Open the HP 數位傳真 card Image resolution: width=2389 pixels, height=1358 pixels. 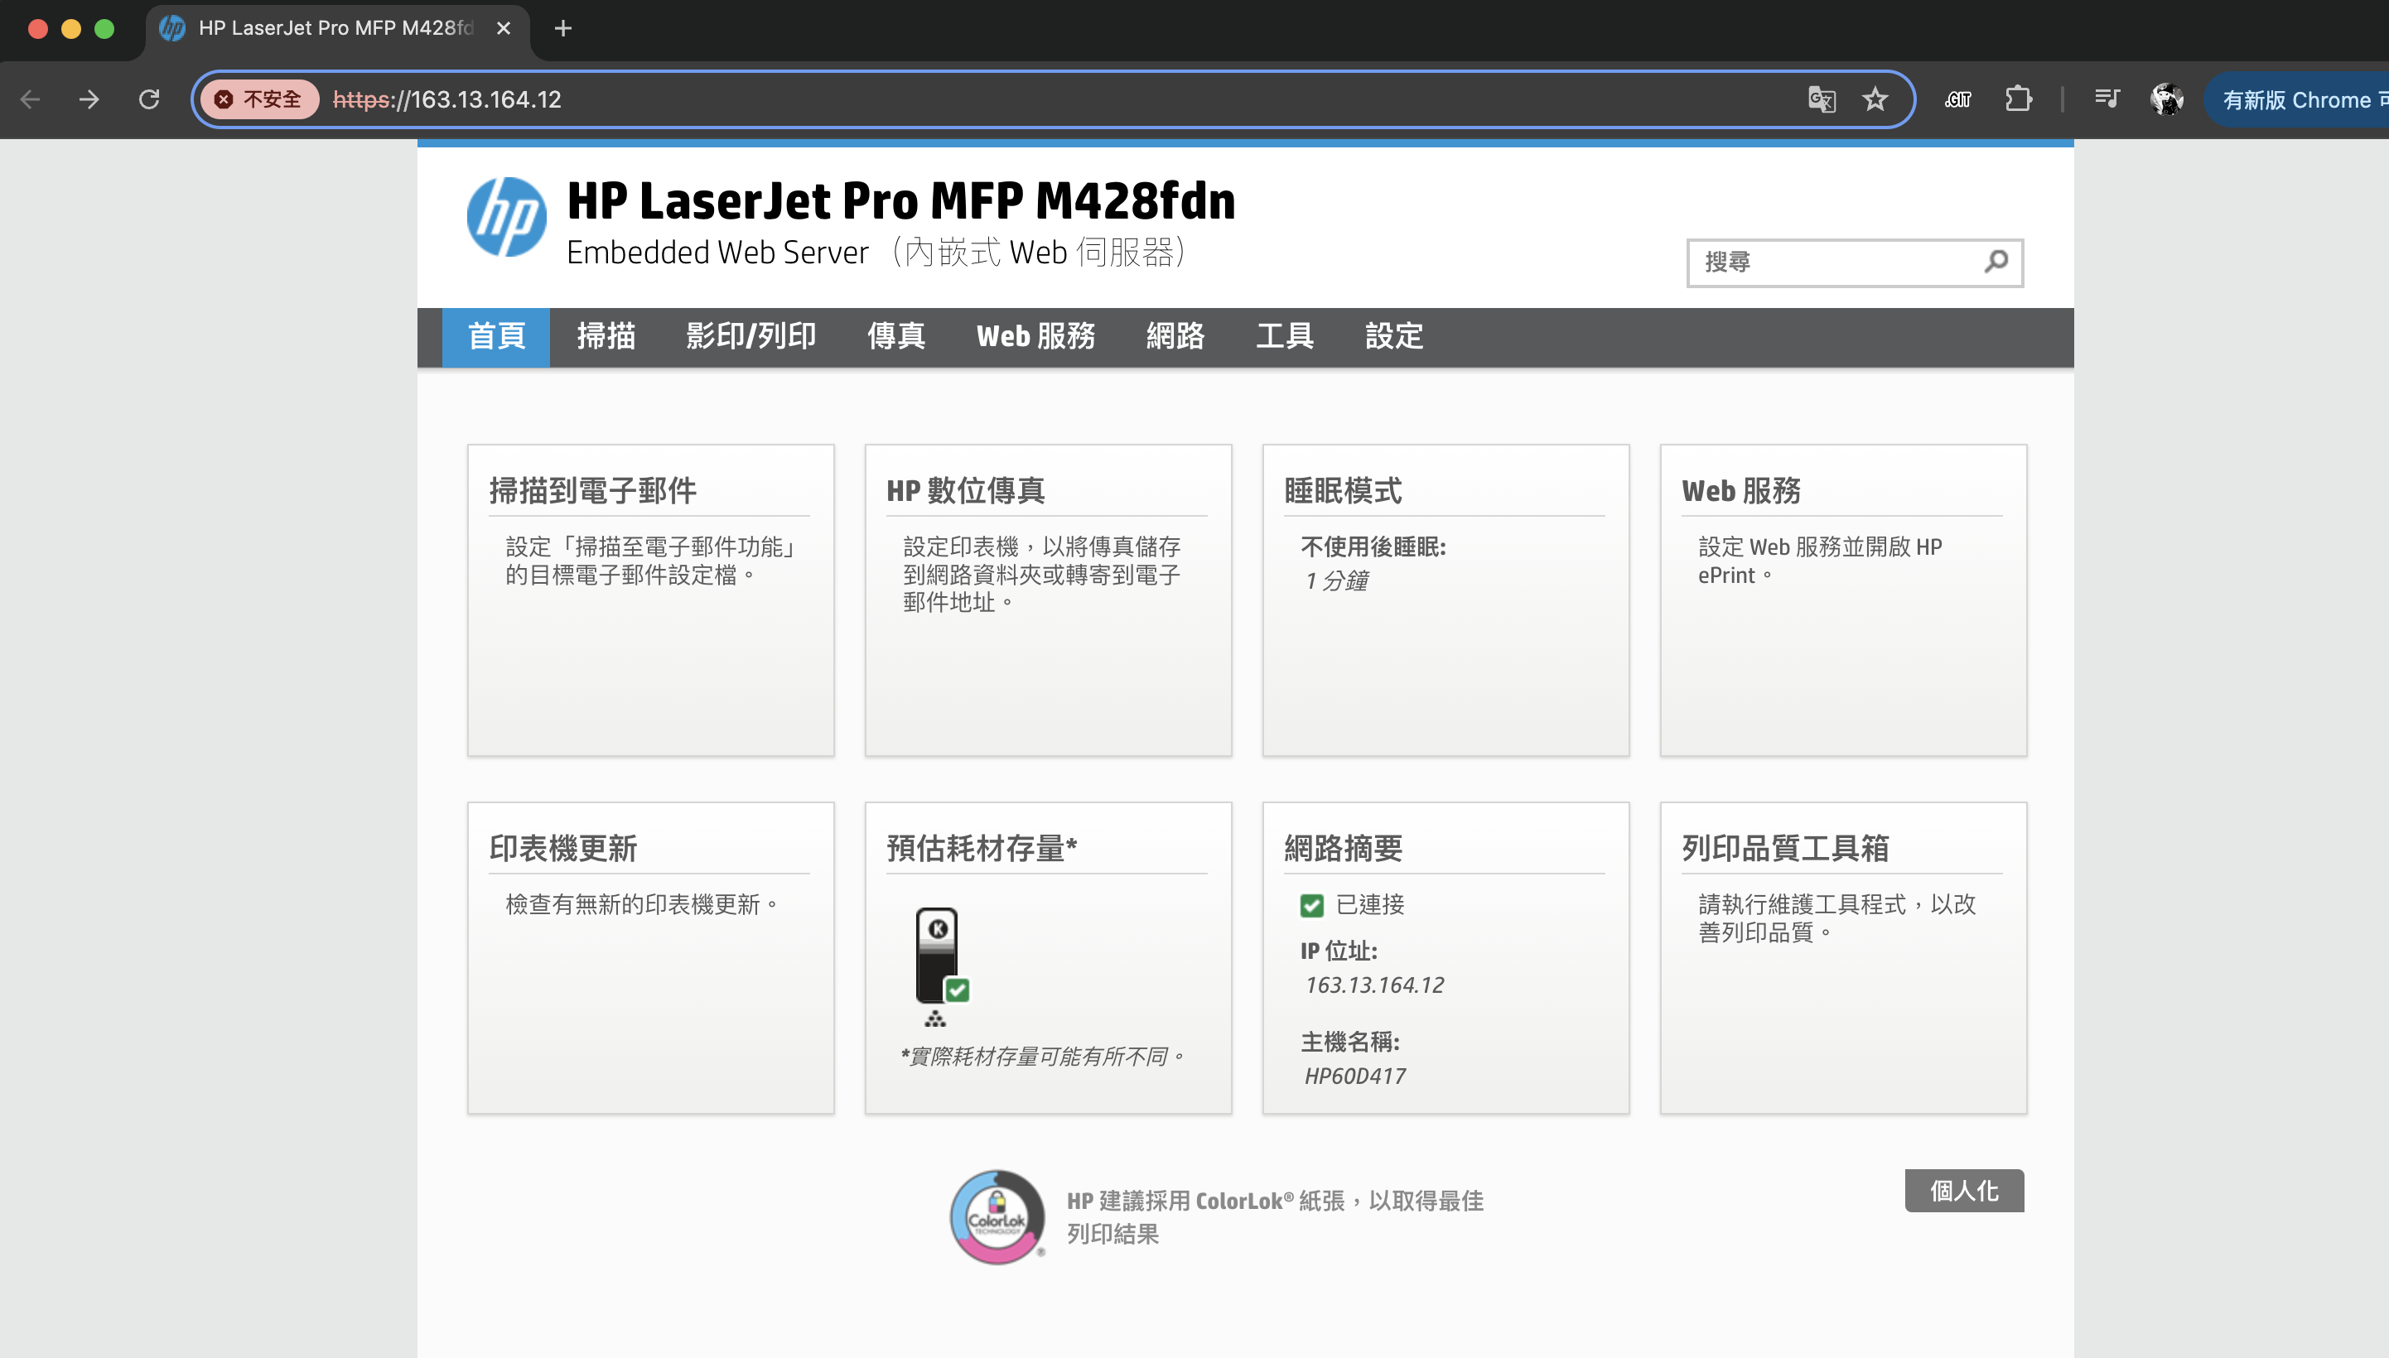pos(1048,600)
